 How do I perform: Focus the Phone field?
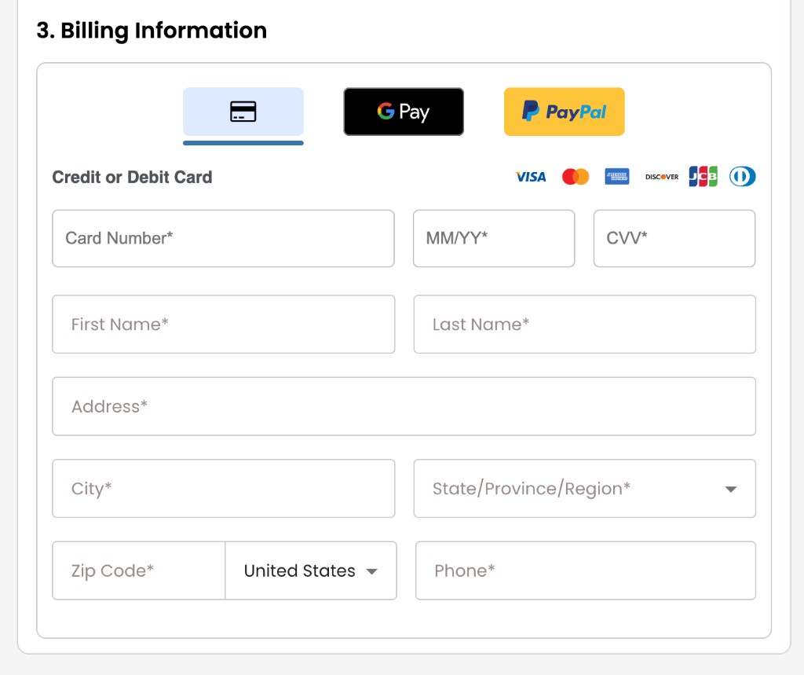(x=586, y=570)
